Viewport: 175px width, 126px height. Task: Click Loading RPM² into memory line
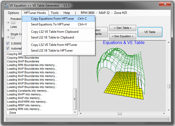click(x=25, y=106)
